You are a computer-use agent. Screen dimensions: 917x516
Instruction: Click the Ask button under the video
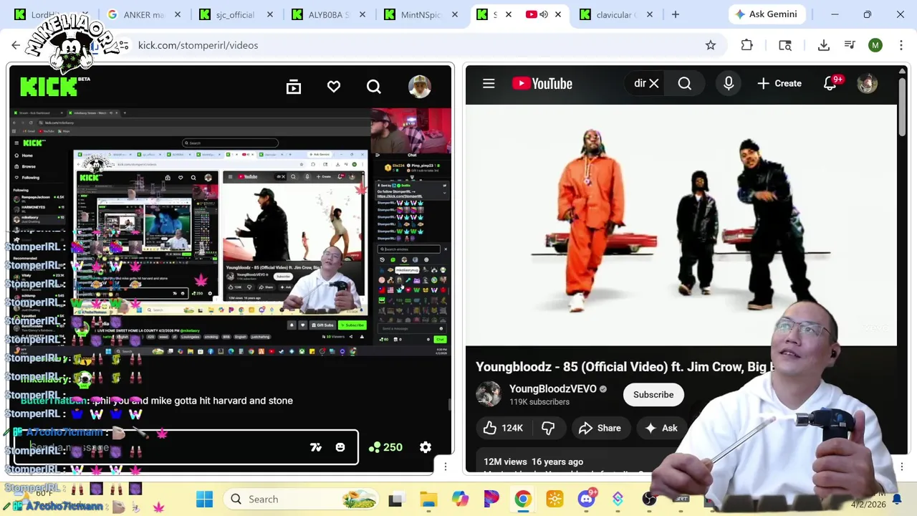coord(661,428)
